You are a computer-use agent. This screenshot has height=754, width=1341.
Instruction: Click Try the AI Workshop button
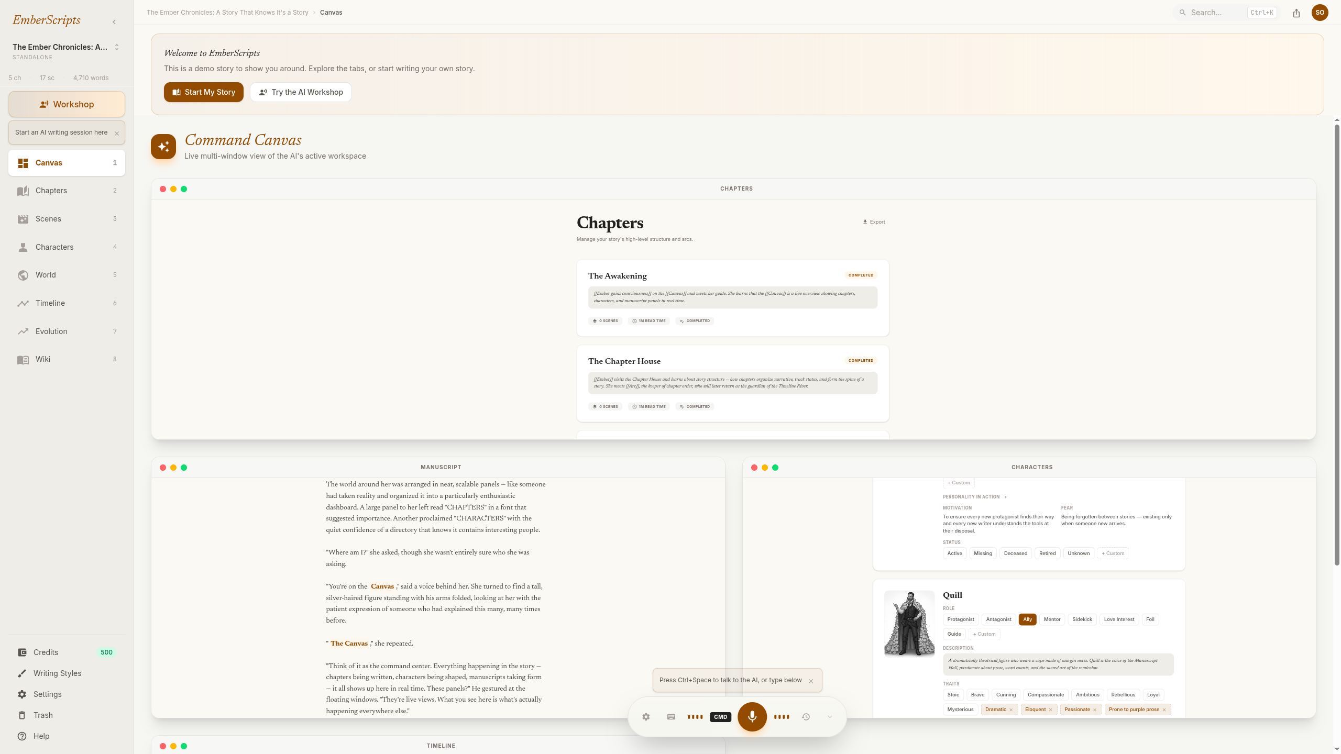301,92
